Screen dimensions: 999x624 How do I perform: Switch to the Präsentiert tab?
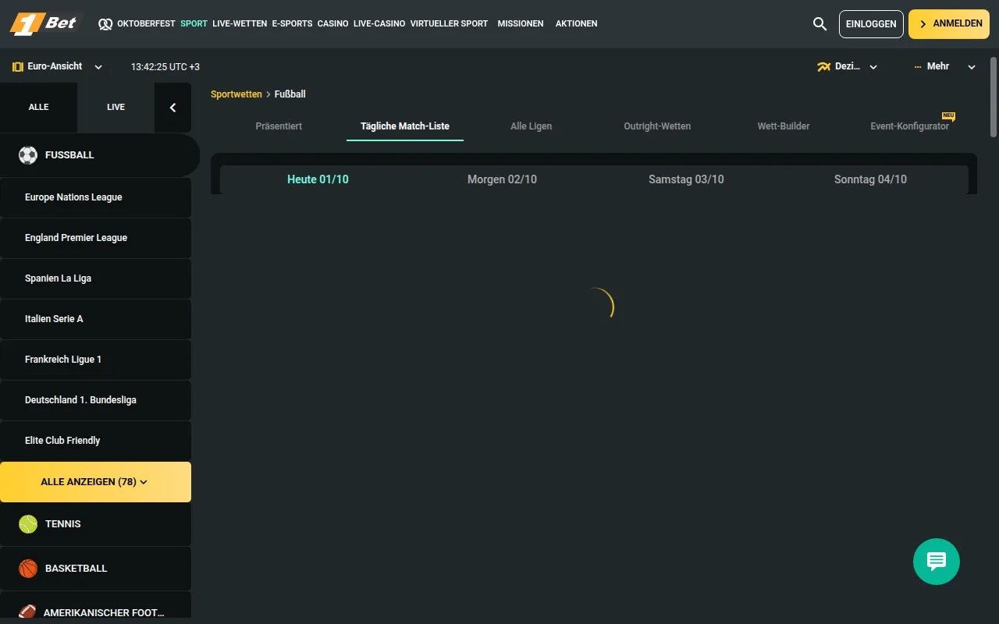tap(279, 126)
